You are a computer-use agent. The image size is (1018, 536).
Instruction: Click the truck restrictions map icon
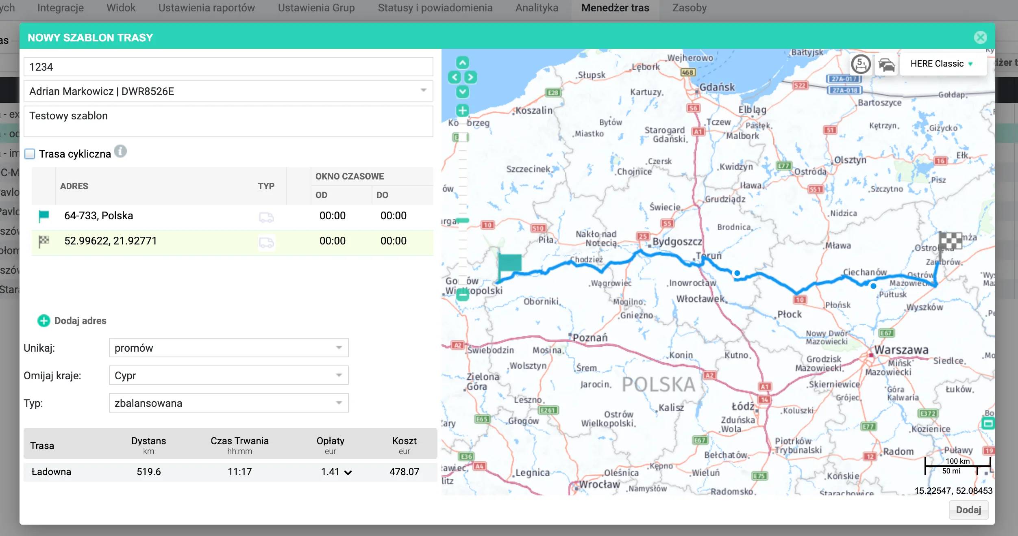tap(861, 64)
